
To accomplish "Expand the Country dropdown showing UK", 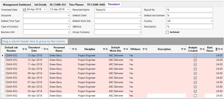I will pyautogui.click(x=211, y=21).
